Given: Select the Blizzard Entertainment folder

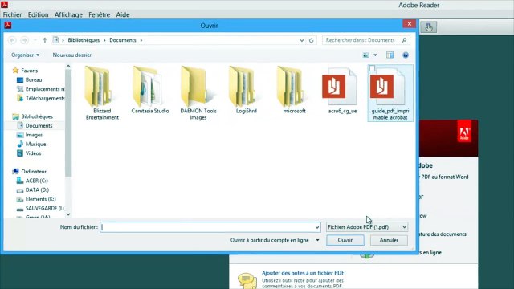Looking at the screenshot, I should (102, 93).
